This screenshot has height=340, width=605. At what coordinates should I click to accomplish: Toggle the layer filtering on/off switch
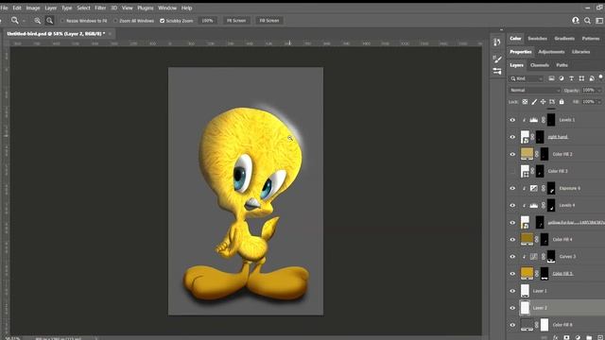tap(601, 77)
